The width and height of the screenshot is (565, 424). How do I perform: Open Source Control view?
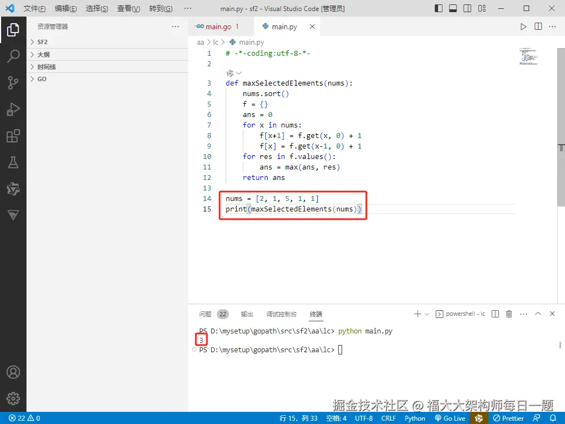13,83
